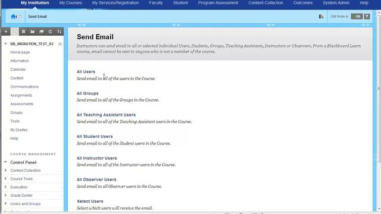
Task: Click Send Email breadcrumb text
Action: [38, 17]
